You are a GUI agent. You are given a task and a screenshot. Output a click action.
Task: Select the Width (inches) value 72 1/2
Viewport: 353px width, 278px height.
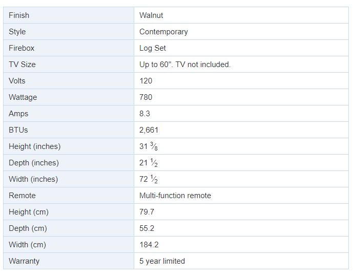[x=149, y=179]
